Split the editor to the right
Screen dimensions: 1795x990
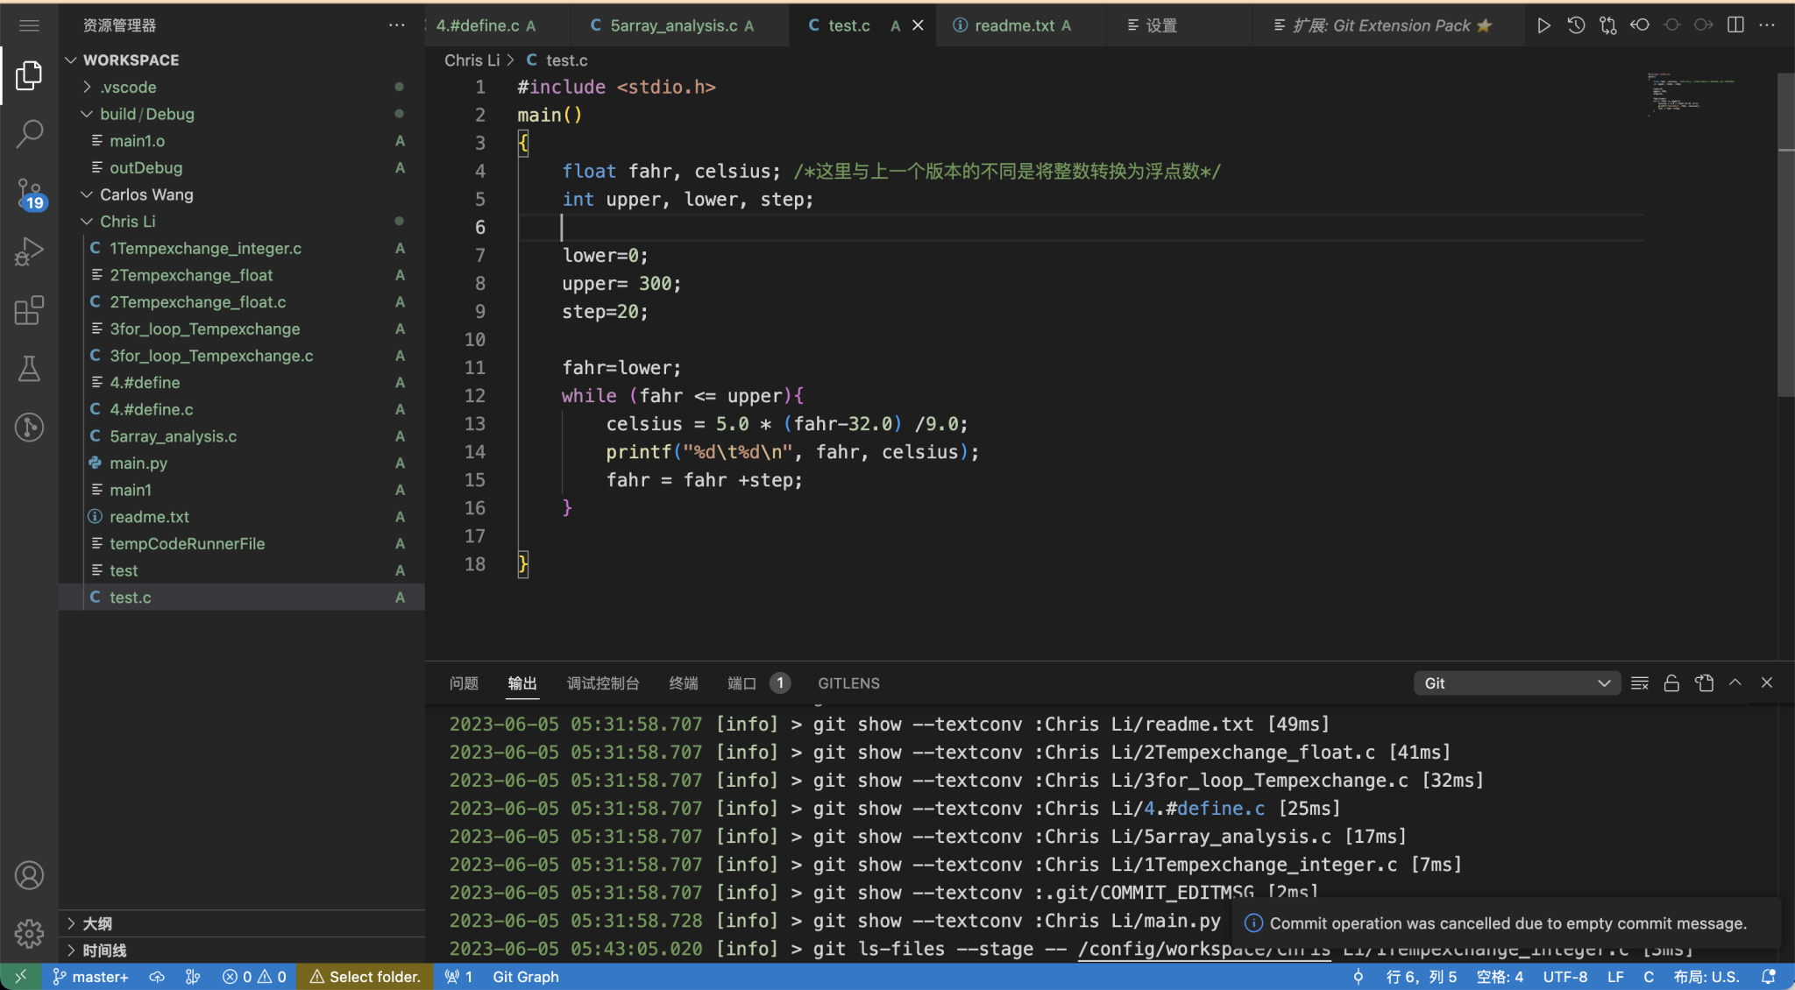(x=1735, y=25)
